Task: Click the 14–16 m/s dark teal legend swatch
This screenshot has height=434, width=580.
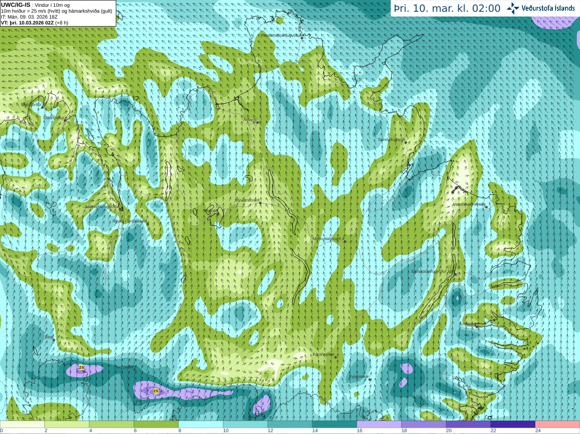Action: pos(335,424)
